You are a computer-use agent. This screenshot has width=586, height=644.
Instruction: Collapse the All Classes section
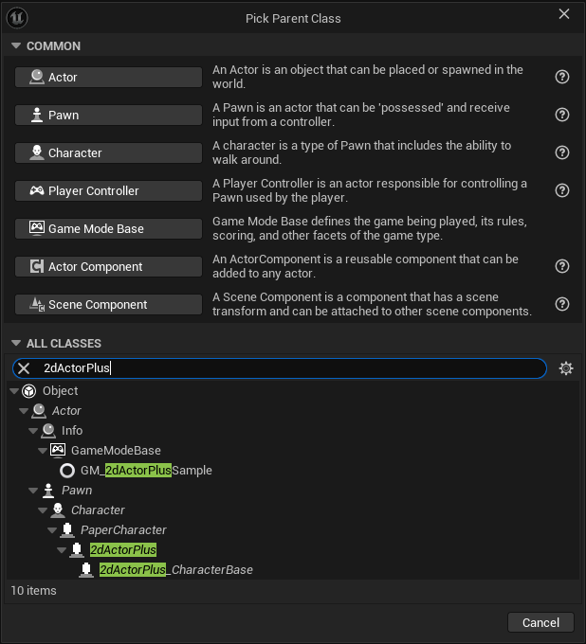point(16,344)
